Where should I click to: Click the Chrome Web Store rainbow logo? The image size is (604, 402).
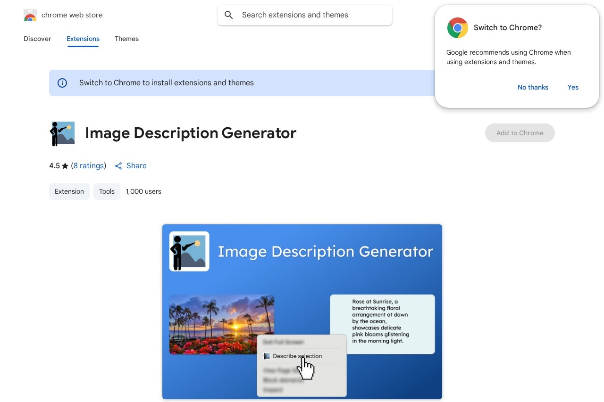click(30, 16)
